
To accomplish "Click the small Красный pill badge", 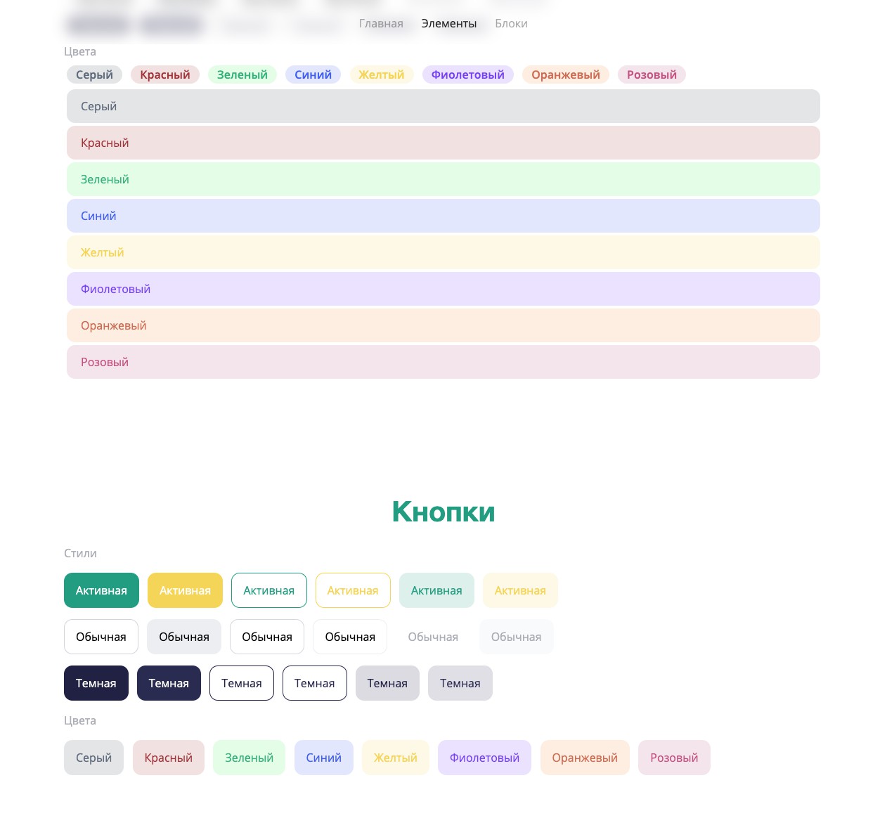I will [x=165, y=74].
